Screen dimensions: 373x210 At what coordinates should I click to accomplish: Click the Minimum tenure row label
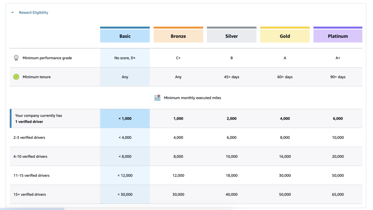click(37, 77)
